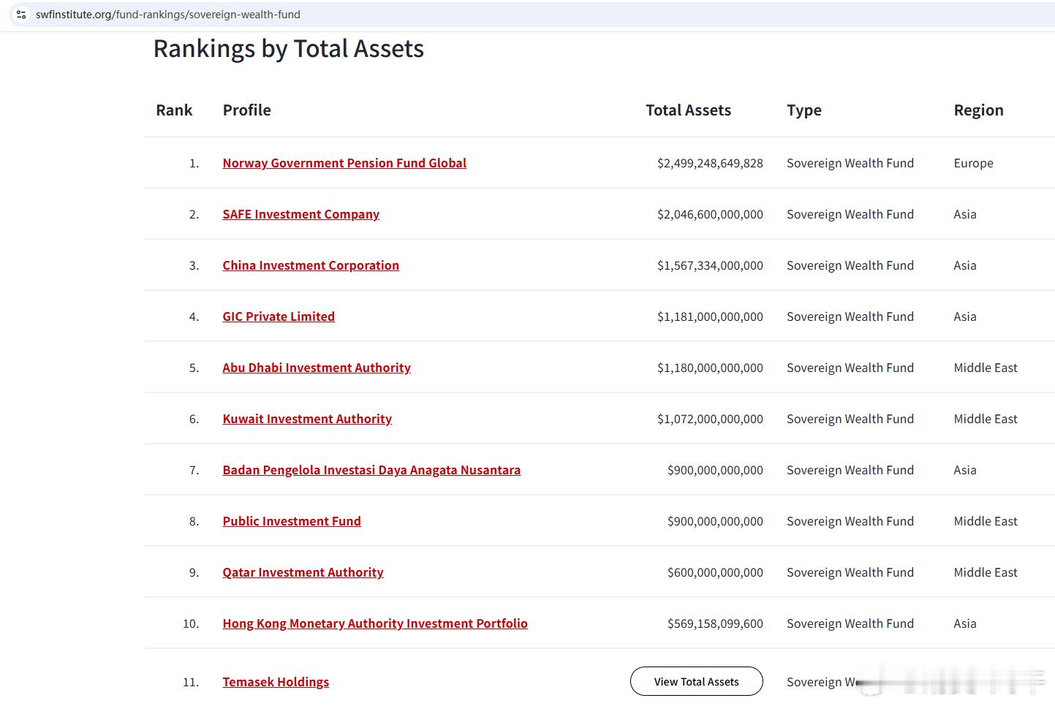Open Qatar Investment Authority profile link
The height and width of the screenshot is (706, 1055).
click(303, 572)
